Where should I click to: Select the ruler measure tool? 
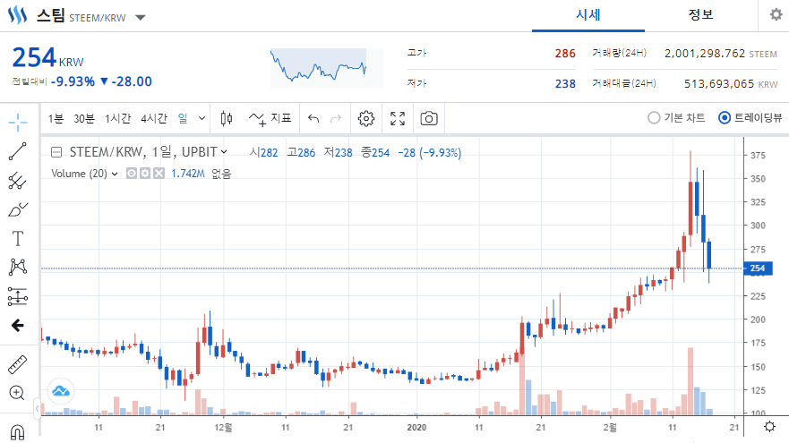(x=18, y=364)
